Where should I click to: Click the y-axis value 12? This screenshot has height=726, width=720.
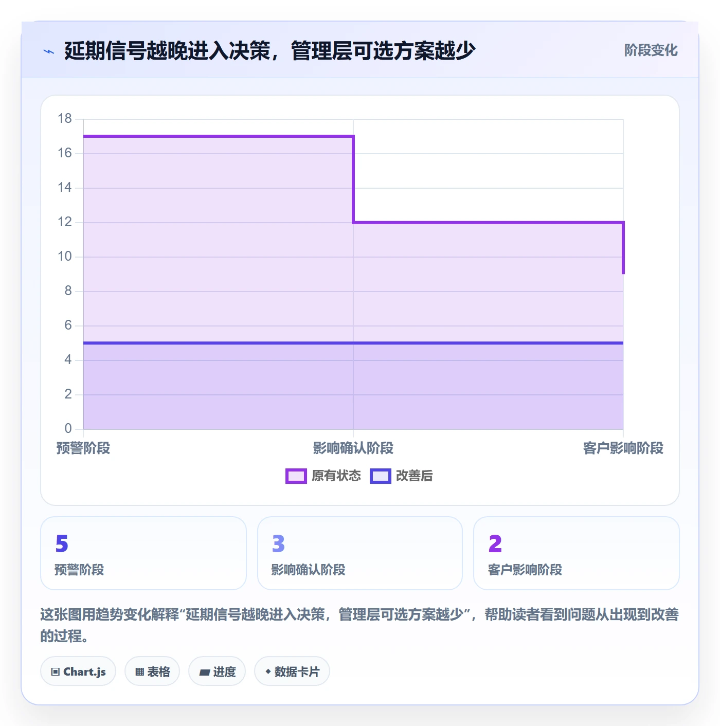pyautogui.click(x=65, y=222)
